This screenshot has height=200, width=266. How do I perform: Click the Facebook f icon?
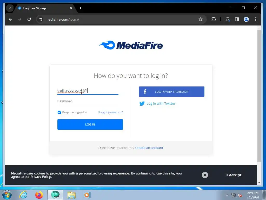(x=145, y=92)
